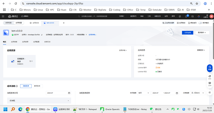Open the browser zoom magnifier icon
Screen dimensions: 214x113
coord(191,3)
